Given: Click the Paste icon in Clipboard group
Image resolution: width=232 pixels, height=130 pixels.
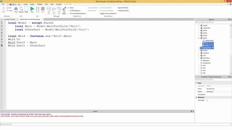Looking at the screenshot, I should click(3, 9).
